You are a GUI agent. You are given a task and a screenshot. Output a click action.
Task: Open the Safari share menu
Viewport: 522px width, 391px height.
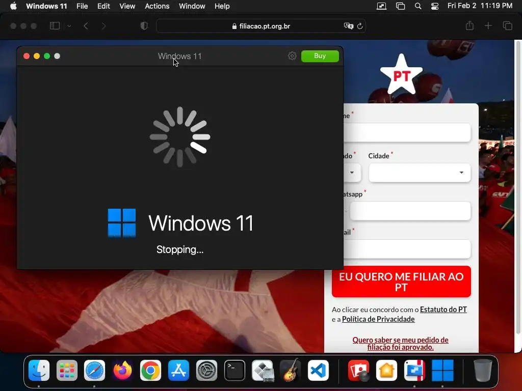pyautogui.click(x=469, y=25)
